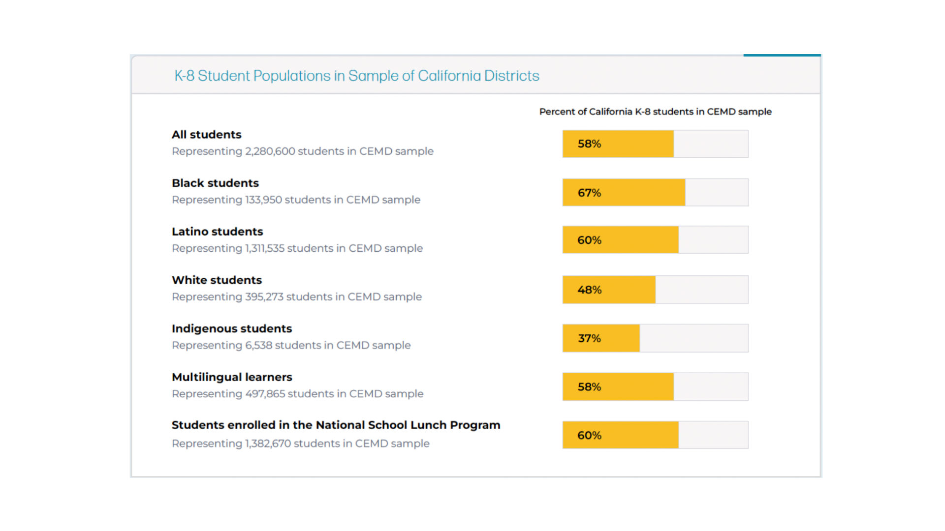Screen dimensions: 945x531
Task: Click the 37% Indigenous students bar
Action: (x=655, y=338)
